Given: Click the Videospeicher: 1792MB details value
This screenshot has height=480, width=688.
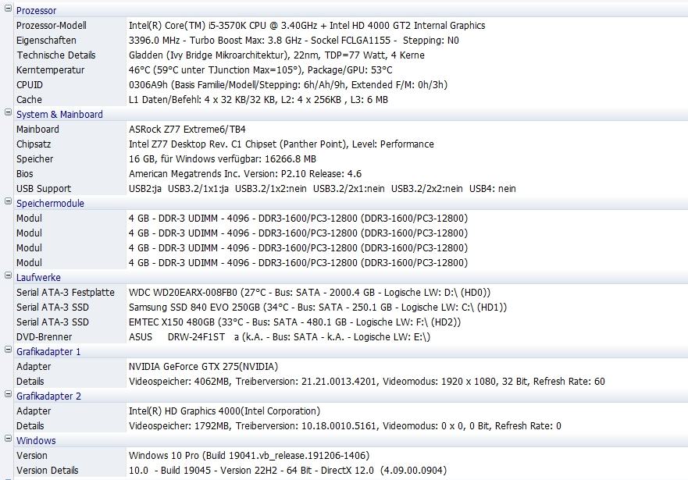Looking at the screenshot, I should (x=345, y=426).
